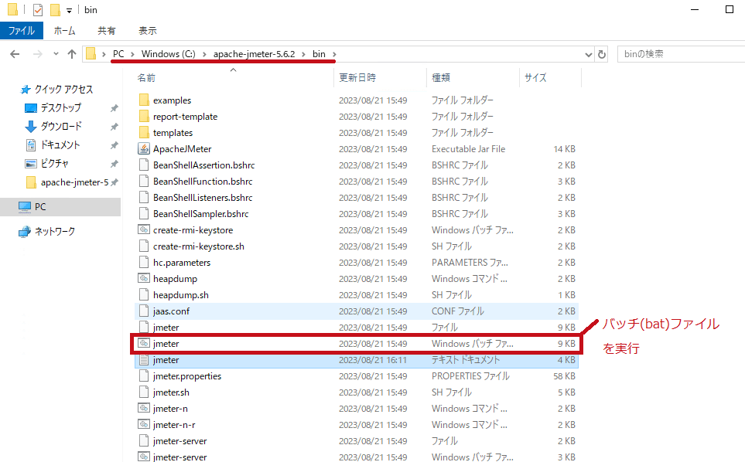Click the Back navigation arrow
This screenshot has height=462, width=745.
pos(15,54)
